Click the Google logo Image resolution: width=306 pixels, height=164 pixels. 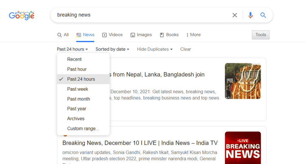tap(22, 15)
